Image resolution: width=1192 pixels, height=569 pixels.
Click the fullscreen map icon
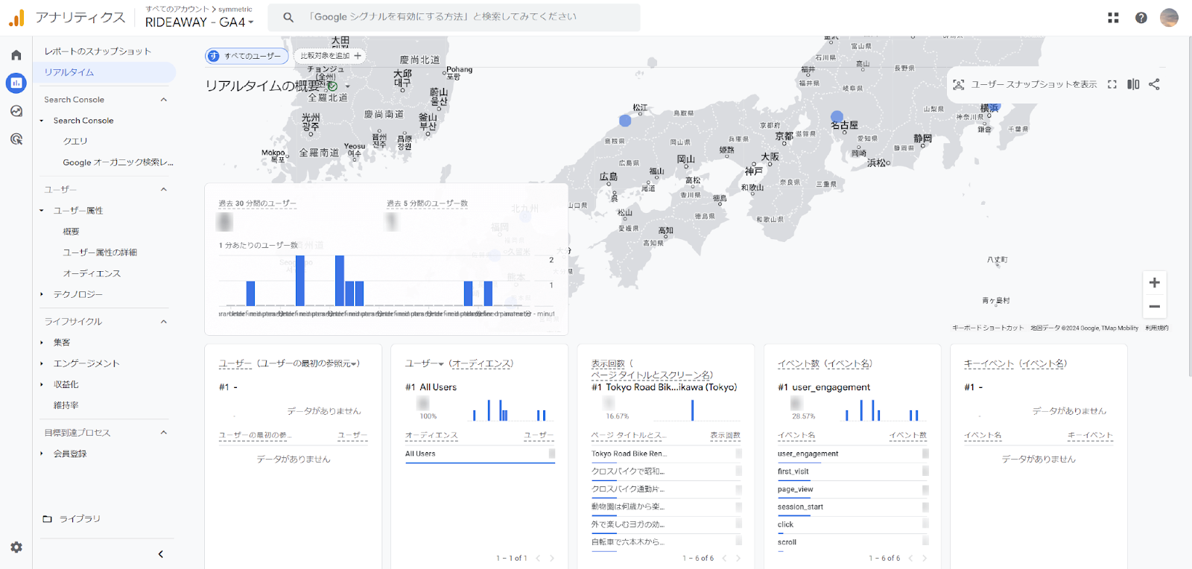pyautogui.click(x=1112, y=84)
